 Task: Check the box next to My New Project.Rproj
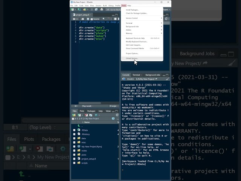tap(74, 147)
